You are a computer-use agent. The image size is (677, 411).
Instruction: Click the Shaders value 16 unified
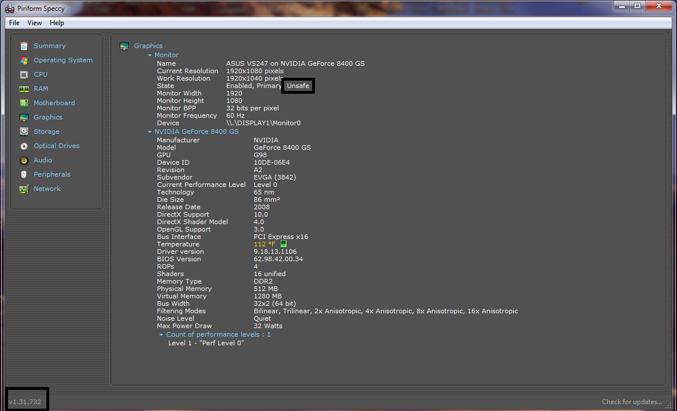[x=269, y=274]
